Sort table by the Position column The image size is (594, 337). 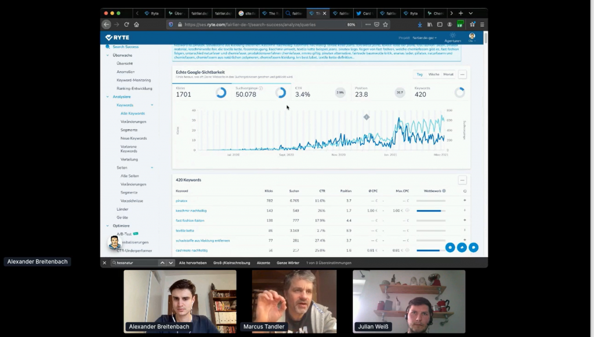click(346, 191)
